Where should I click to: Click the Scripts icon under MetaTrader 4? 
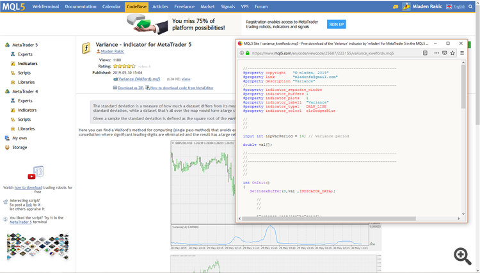tap(13, 119)
